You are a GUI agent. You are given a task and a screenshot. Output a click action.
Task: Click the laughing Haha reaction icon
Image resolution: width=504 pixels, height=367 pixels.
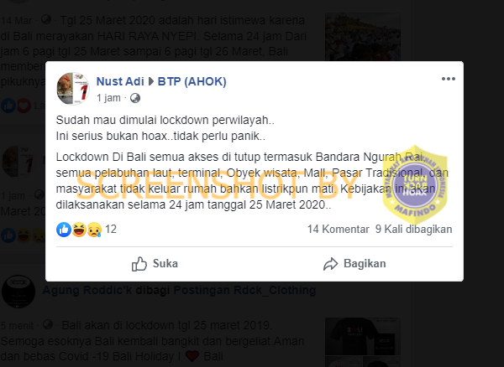click(x=79, y=230)
